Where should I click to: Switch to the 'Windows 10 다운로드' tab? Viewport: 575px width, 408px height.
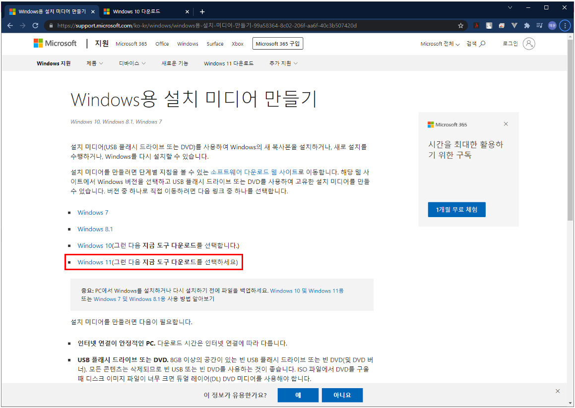146,12
